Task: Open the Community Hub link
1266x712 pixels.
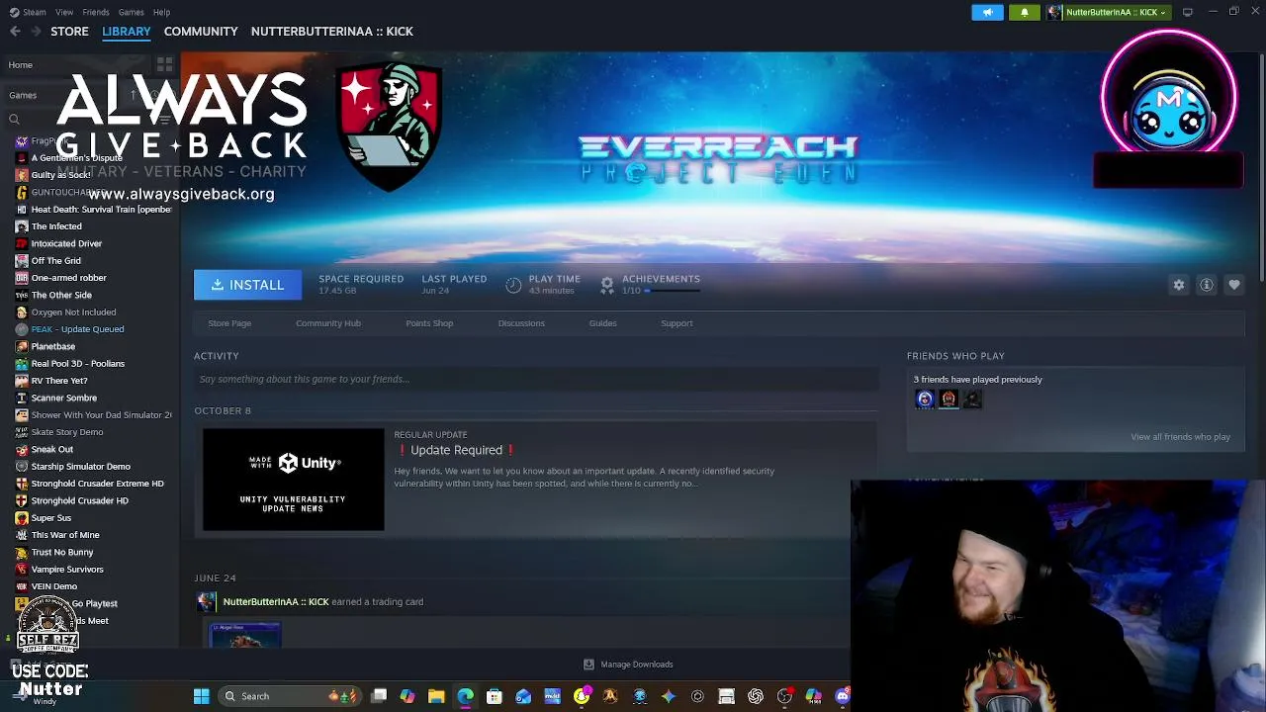Action: pyautogui.click(x=328, y=323)
